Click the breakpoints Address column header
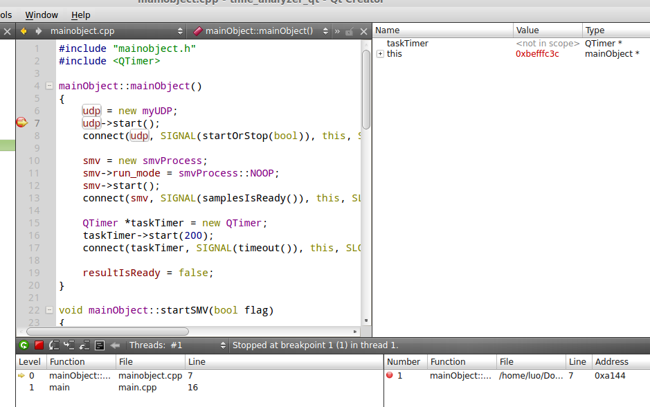Viewport: 650px width, 407px height. tap(621, 362)
